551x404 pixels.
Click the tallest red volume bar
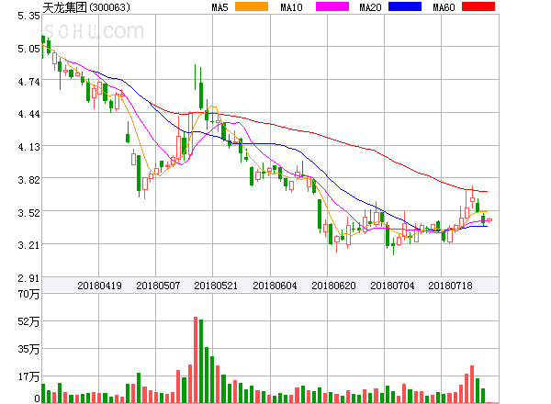click(x=196, y=360)
